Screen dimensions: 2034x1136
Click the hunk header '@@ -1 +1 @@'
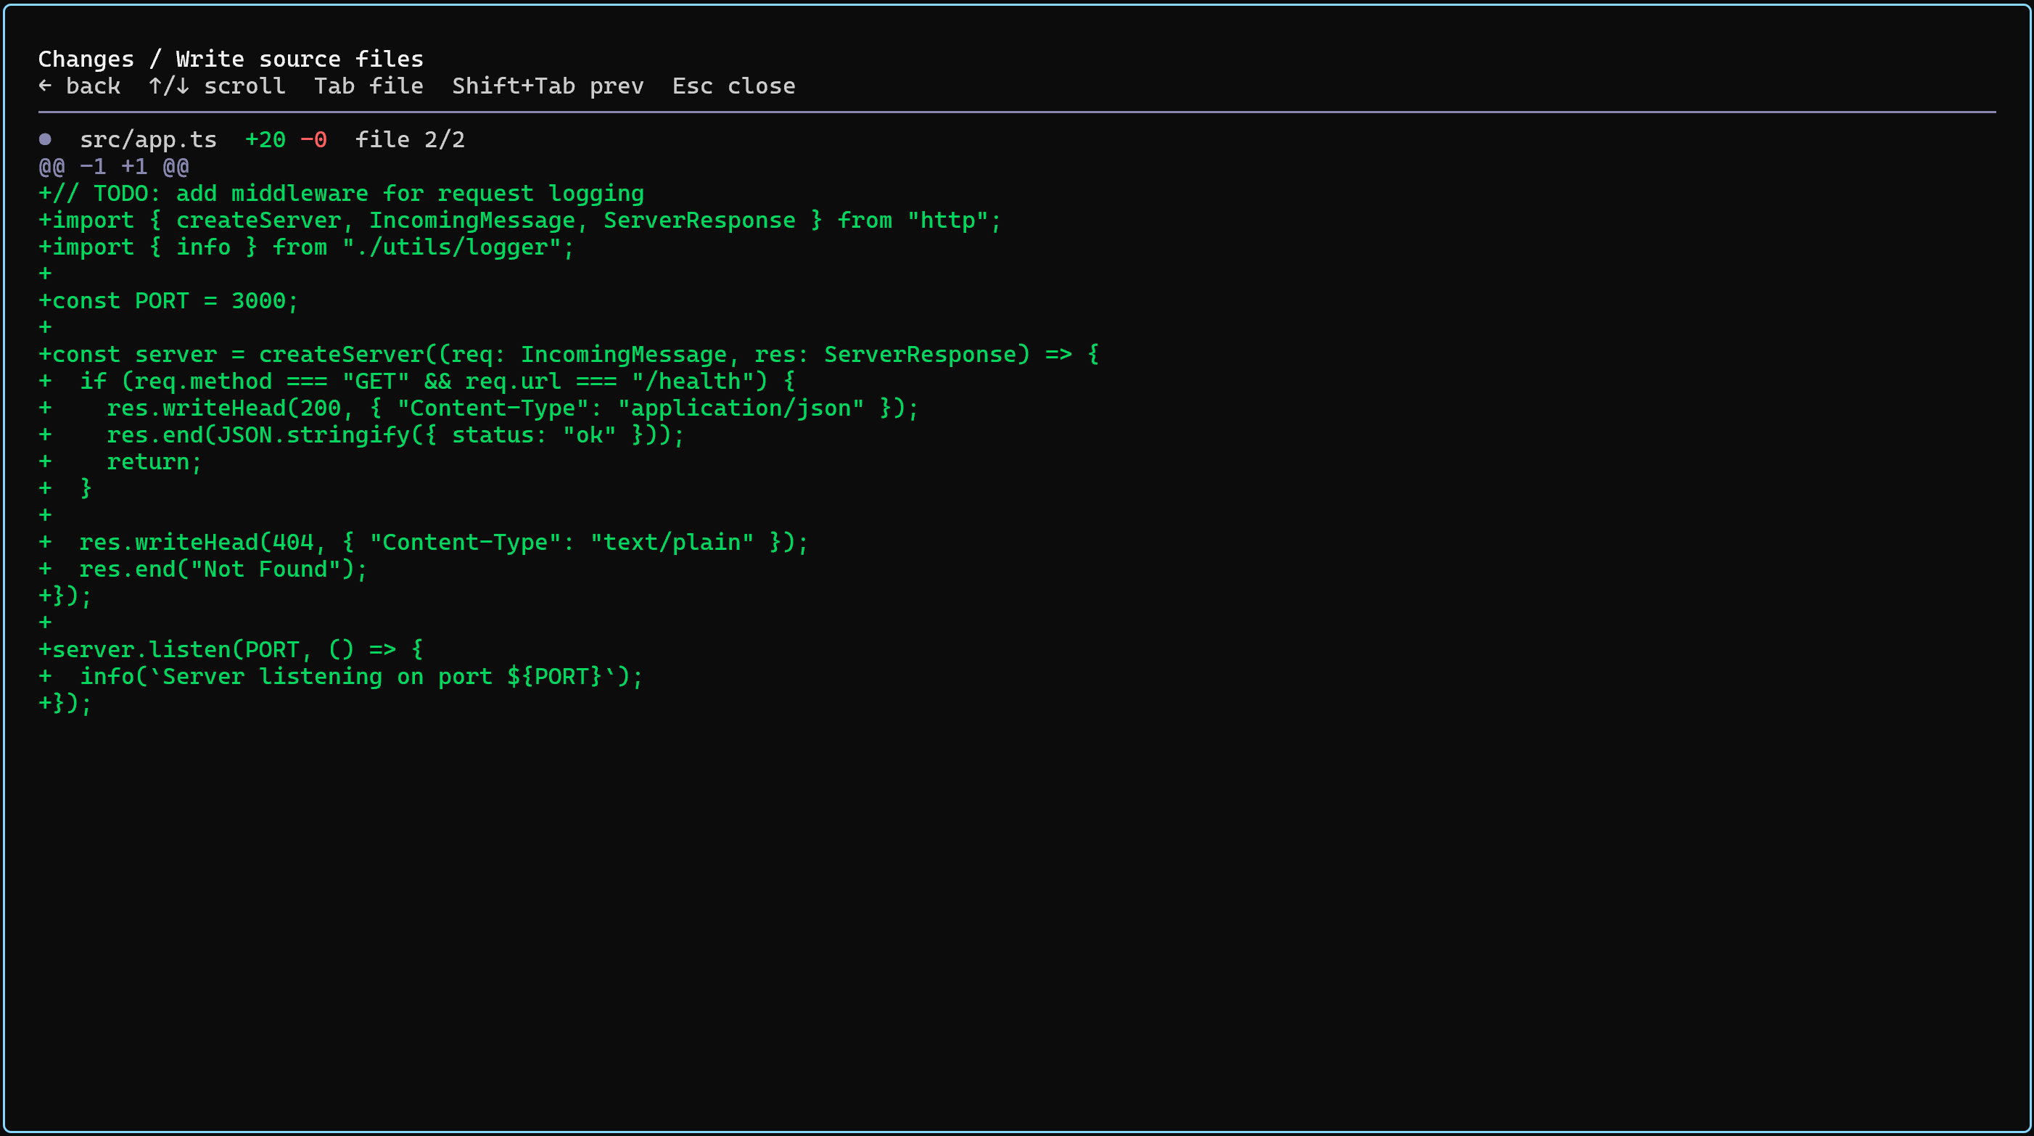(114, 167)
